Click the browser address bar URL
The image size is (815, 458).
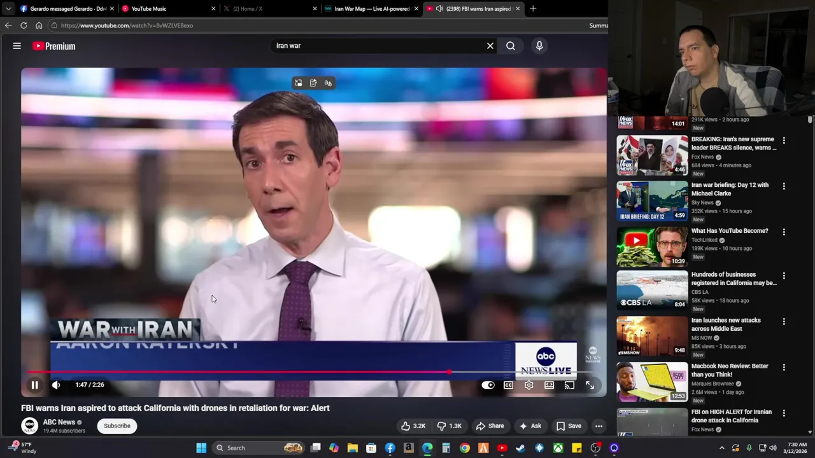pyautogui.click(x=127, y=25)
